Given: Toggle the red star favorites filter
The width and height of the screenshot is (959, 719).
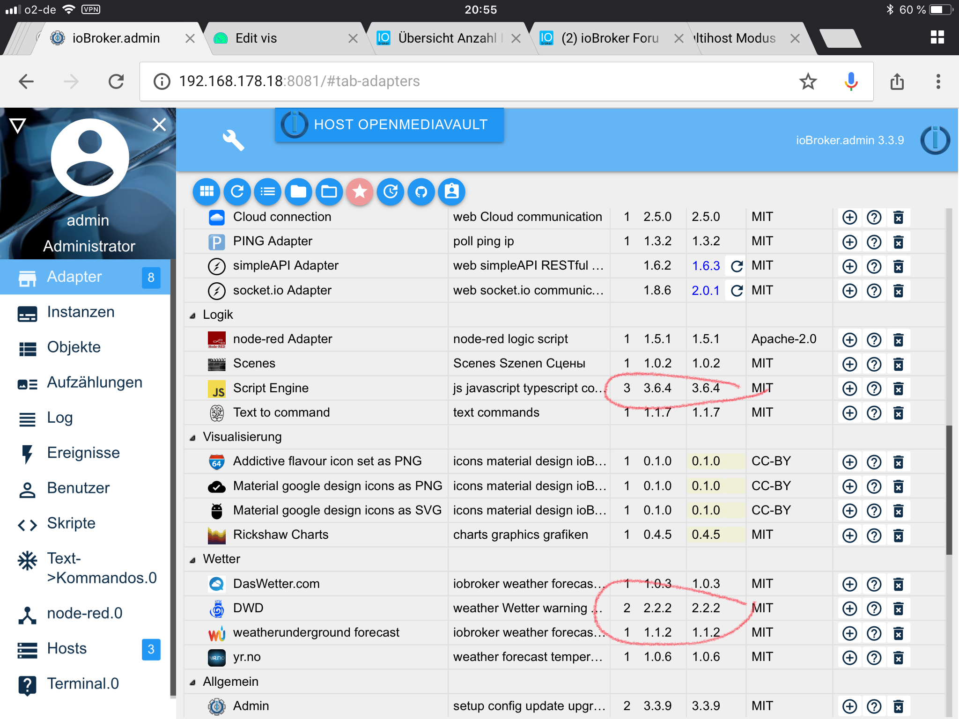Looking at the screenshot, I should point(360,191).
